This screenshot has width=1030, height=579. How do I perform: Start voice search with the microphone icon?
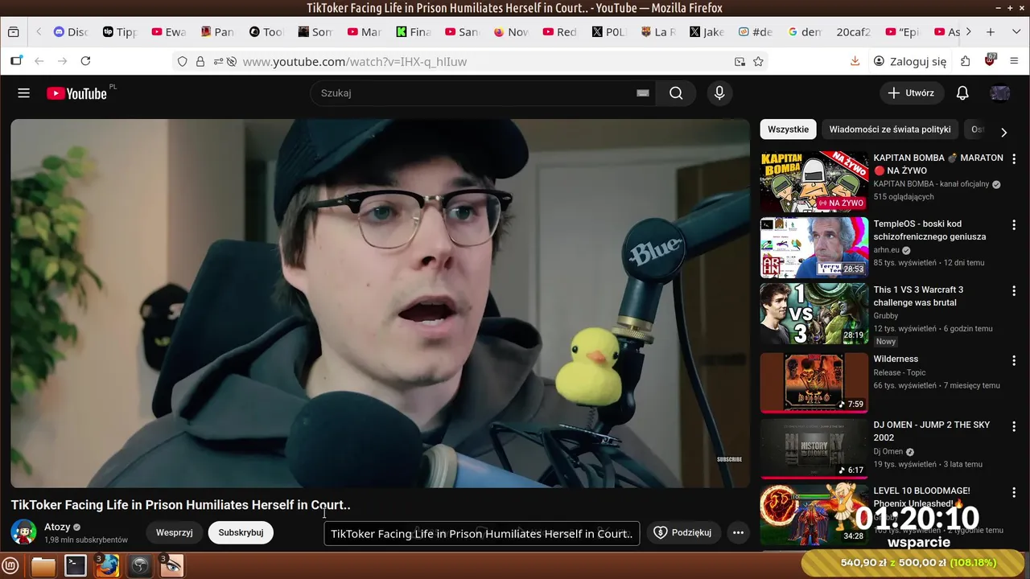(x=719, y=93)
